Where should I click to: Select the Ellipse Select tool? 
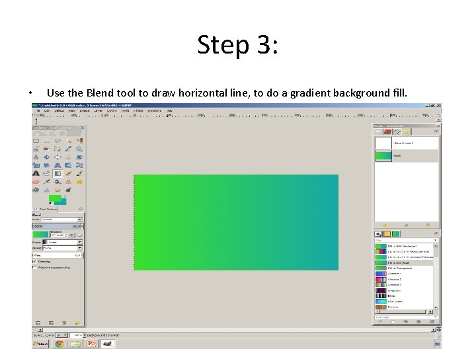47,141
